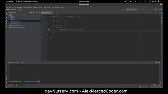
Task: Open the system menu dropdown arrow
Action: (x=161, y=1)
